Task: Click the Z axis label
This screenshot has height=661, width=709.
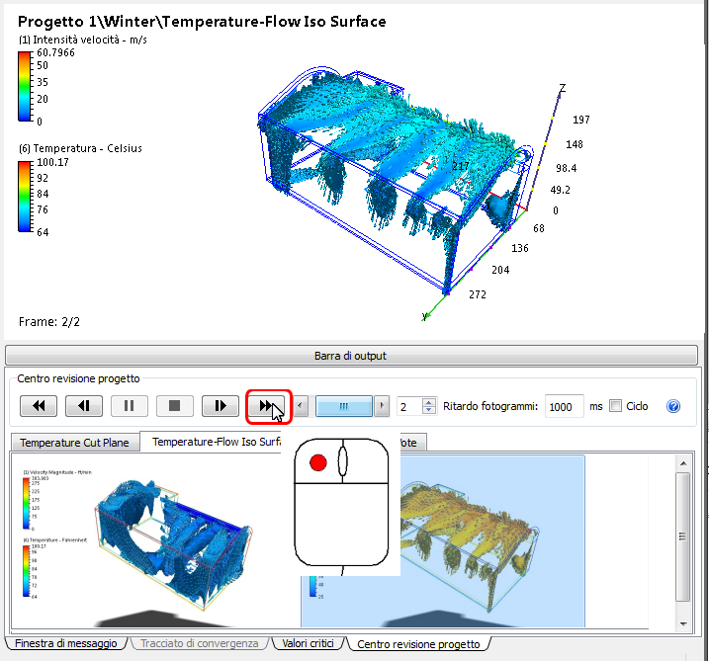Action: [563, 88]
